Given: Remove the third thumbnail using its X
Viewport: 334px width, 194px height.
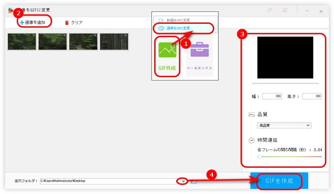Looking at the screenshot, I should pos(95,35).
